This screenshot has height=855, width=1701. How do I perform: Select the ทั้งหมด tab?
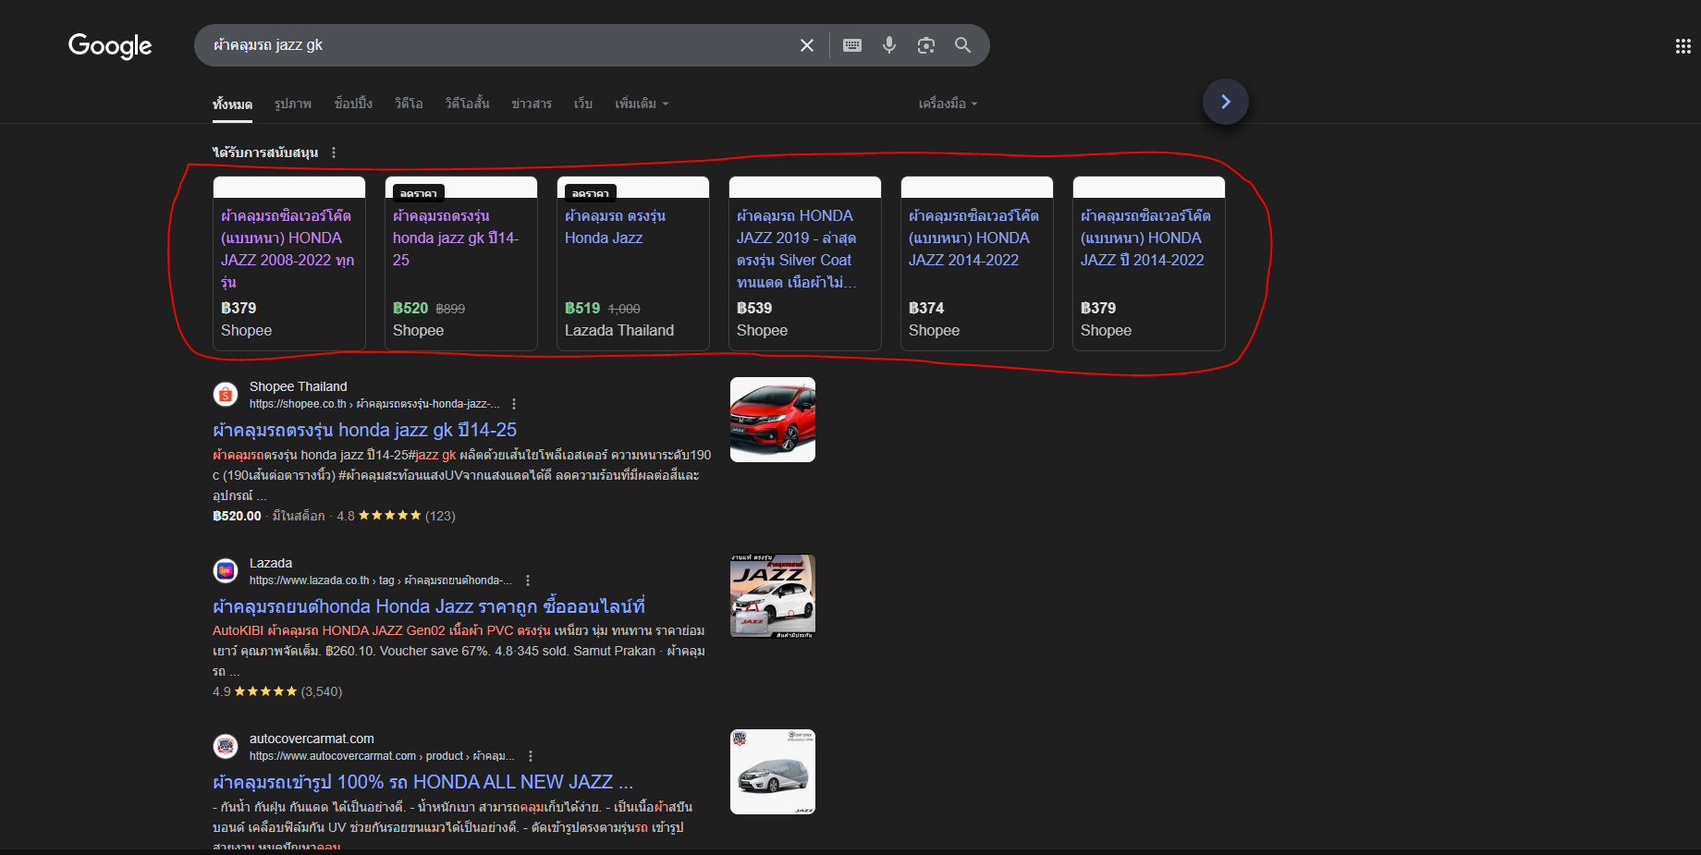coord(232,104)
